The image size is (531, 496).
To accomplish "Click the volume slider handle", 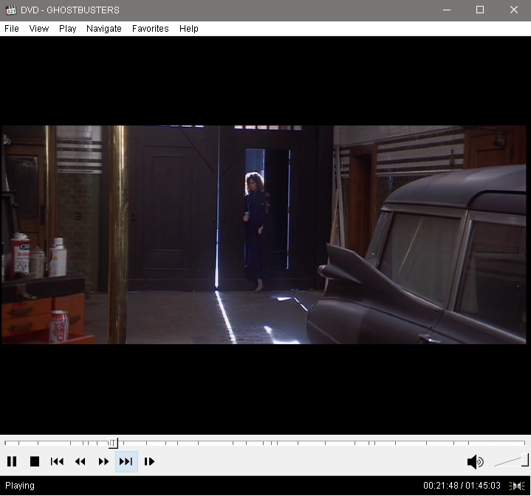I will pos(525,460).
